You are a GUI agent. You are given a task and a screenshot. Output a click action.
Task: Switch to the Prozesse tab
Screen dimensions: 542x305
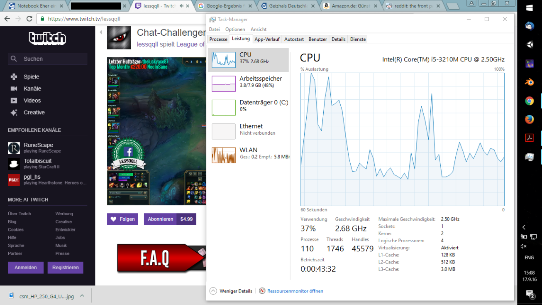tap(218, 39)
